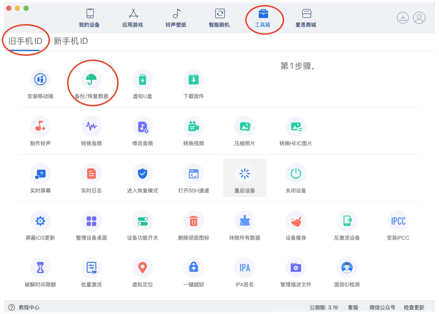Select the 虚拟U盘 virtual disk tool
This screenshot has width=439, height=314.
[x=142, y=84]
